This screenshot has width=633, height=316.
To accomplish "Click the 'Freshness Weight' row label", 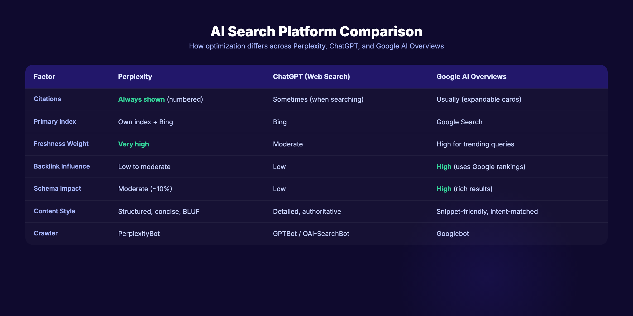I will [x=61, y=144].
